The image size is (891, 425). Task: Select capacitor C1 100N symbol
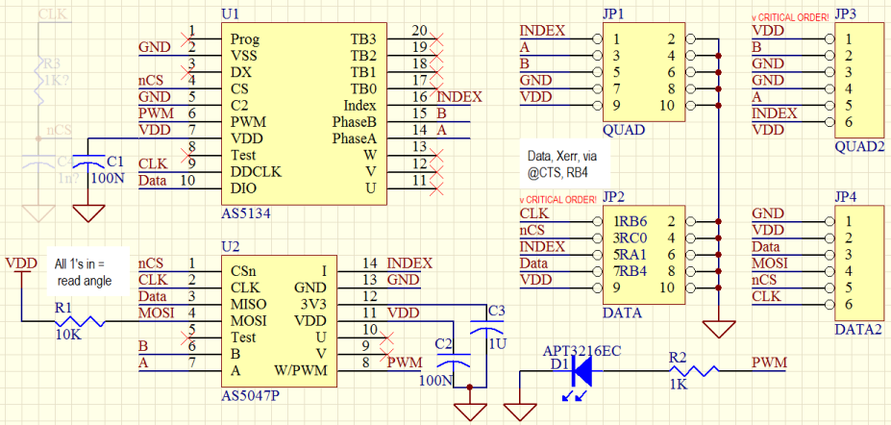click(x=88, y=162)
